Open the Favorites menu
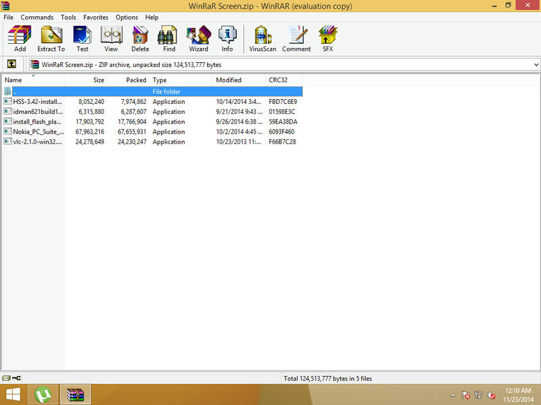 (95, 18)
